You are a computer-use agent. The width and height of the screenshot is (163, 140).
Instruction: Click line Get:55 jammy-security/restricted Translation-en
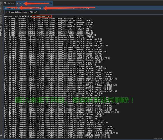(x=58, y=131)
